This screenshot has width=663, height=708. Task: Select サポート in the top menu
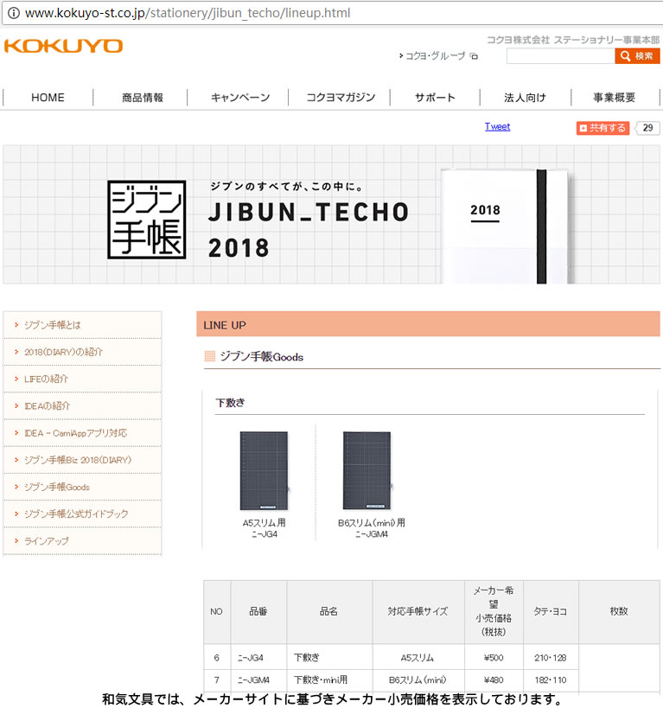435,98
